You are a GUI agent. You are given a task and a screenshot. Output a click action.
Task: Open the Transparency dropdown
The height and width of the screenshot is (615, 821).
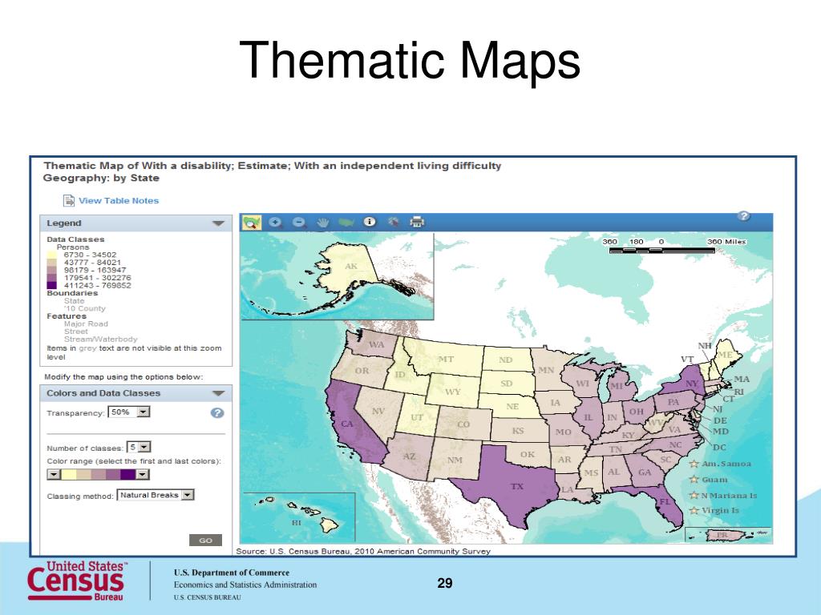[144, 412]
